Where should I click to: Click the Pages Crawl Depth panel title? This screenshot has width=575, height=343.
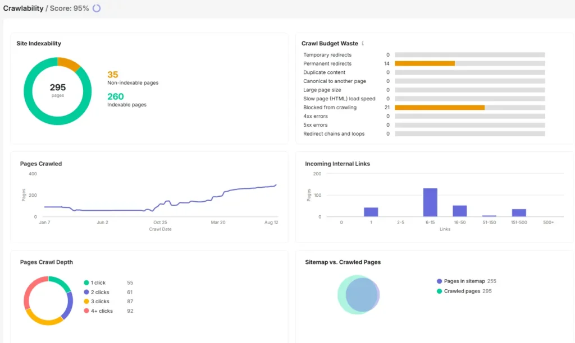point(46,262)
